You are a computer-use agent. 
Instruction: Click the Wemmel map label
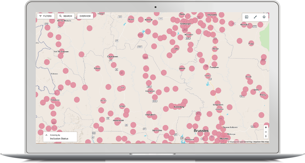pyautogui.click(x=148, y=20)
